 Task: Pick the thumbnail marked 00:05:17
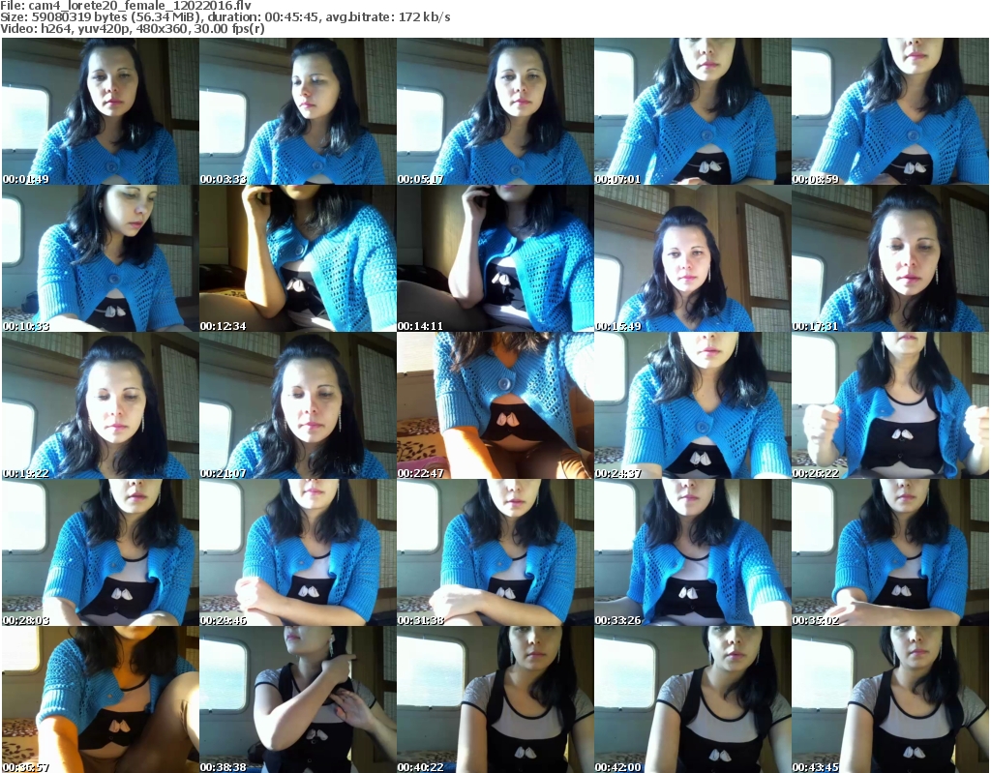pyautogui.click(x=495, y=111)
